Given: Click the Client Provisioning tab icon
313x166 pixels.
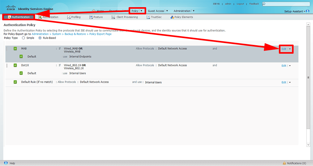Looking at the screenshot, I should pyautogui.click(x=113, y=17).
